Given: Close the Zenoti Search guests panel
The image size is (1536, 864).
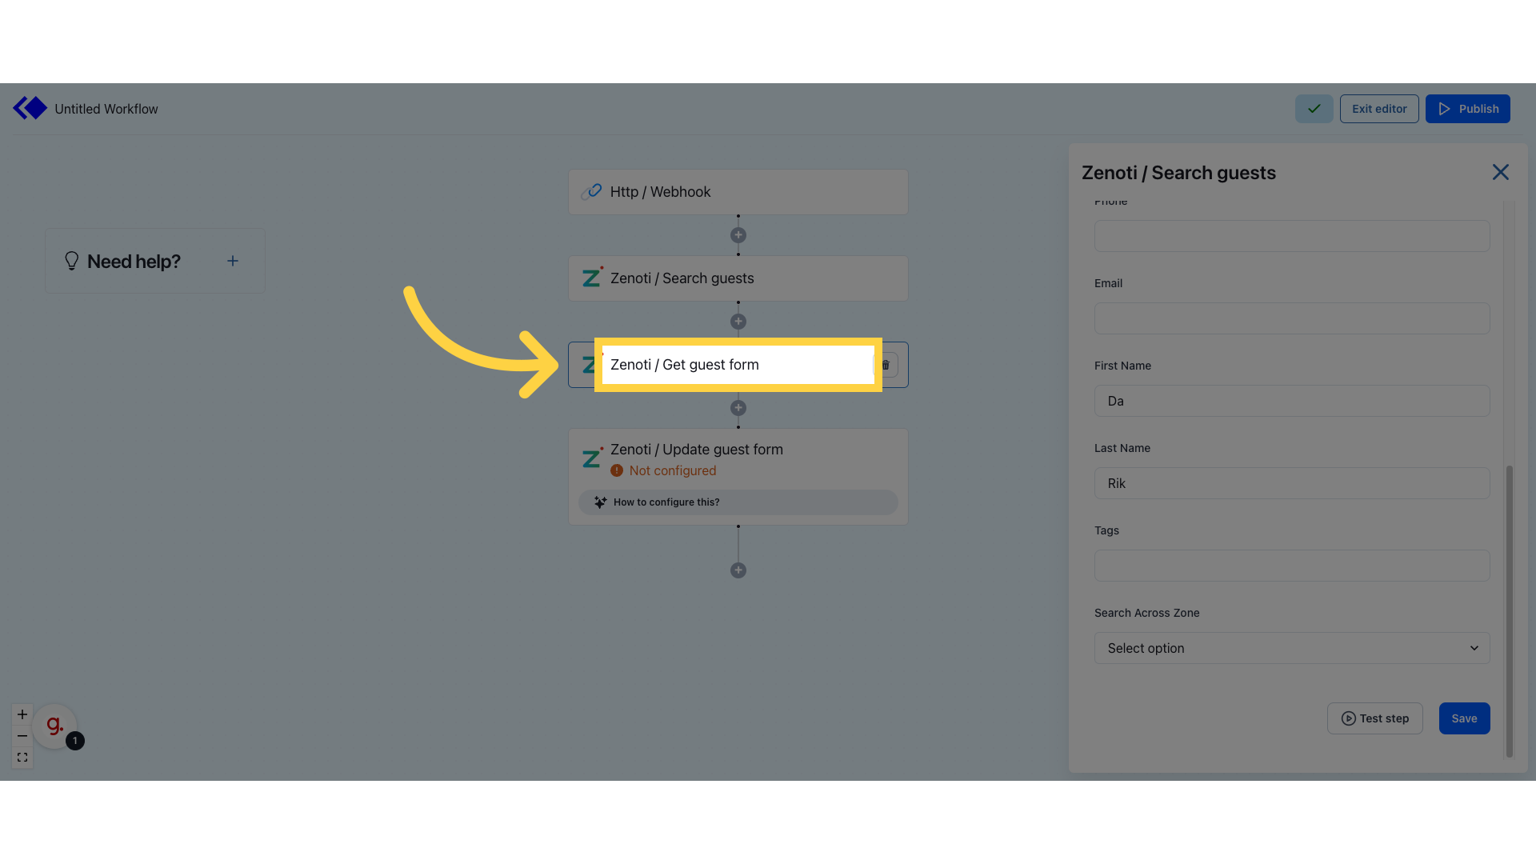Looking at the screenshot, I should tap(1500, 172).
